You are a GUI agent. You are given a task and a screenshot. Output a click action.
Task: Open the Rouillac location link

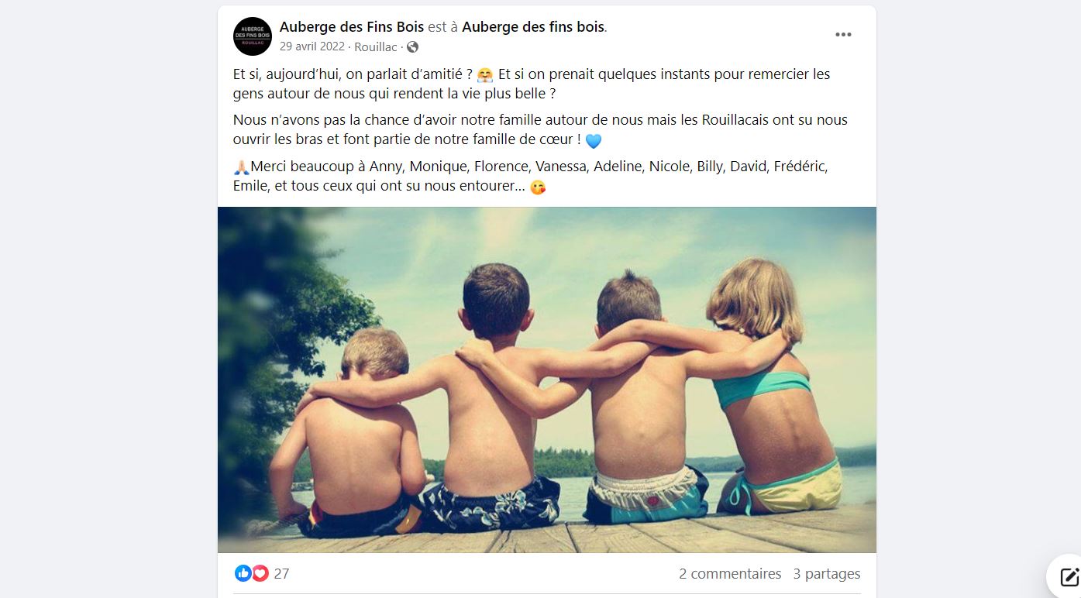click(376, 47)
